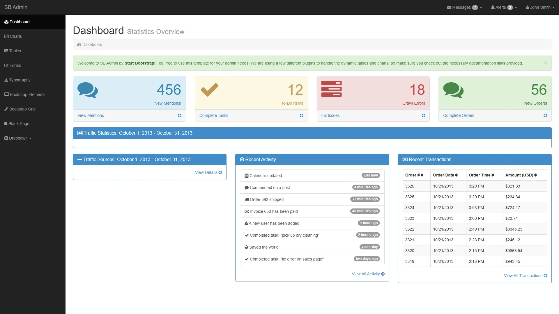Click the Start Bootstrap link in welcome alert
Viewport: 559px width, 314px height.
140,63
